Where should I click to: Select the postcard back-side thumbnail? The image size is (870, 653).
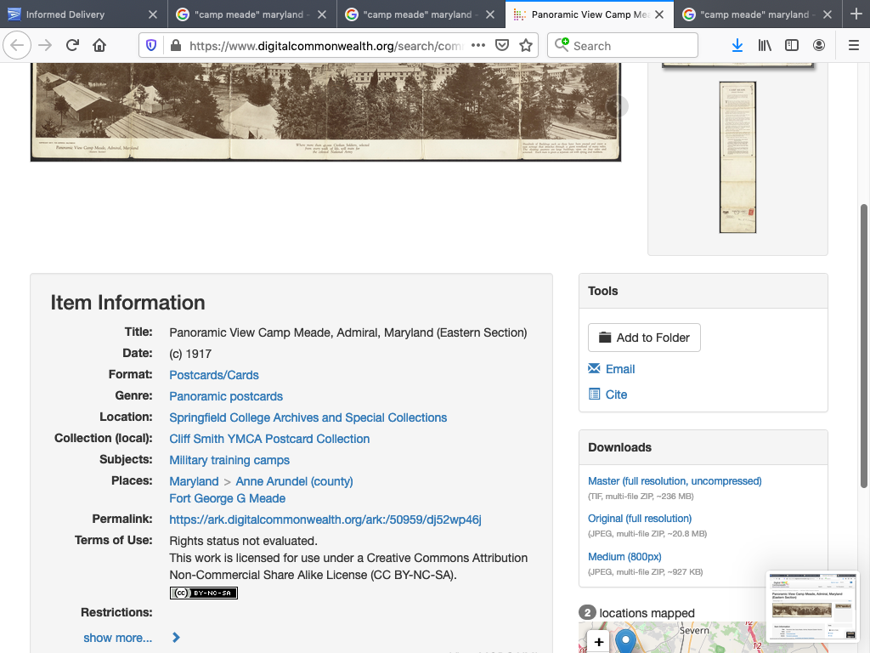tap(737, 157)
